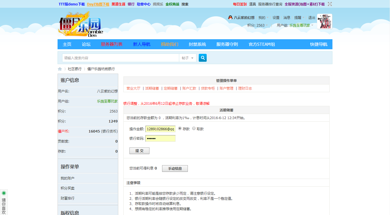Viewport: 390px width, 215px height.
Task: Switch to the 账户汇款 bank tab
Action: (x=189, y=88)
